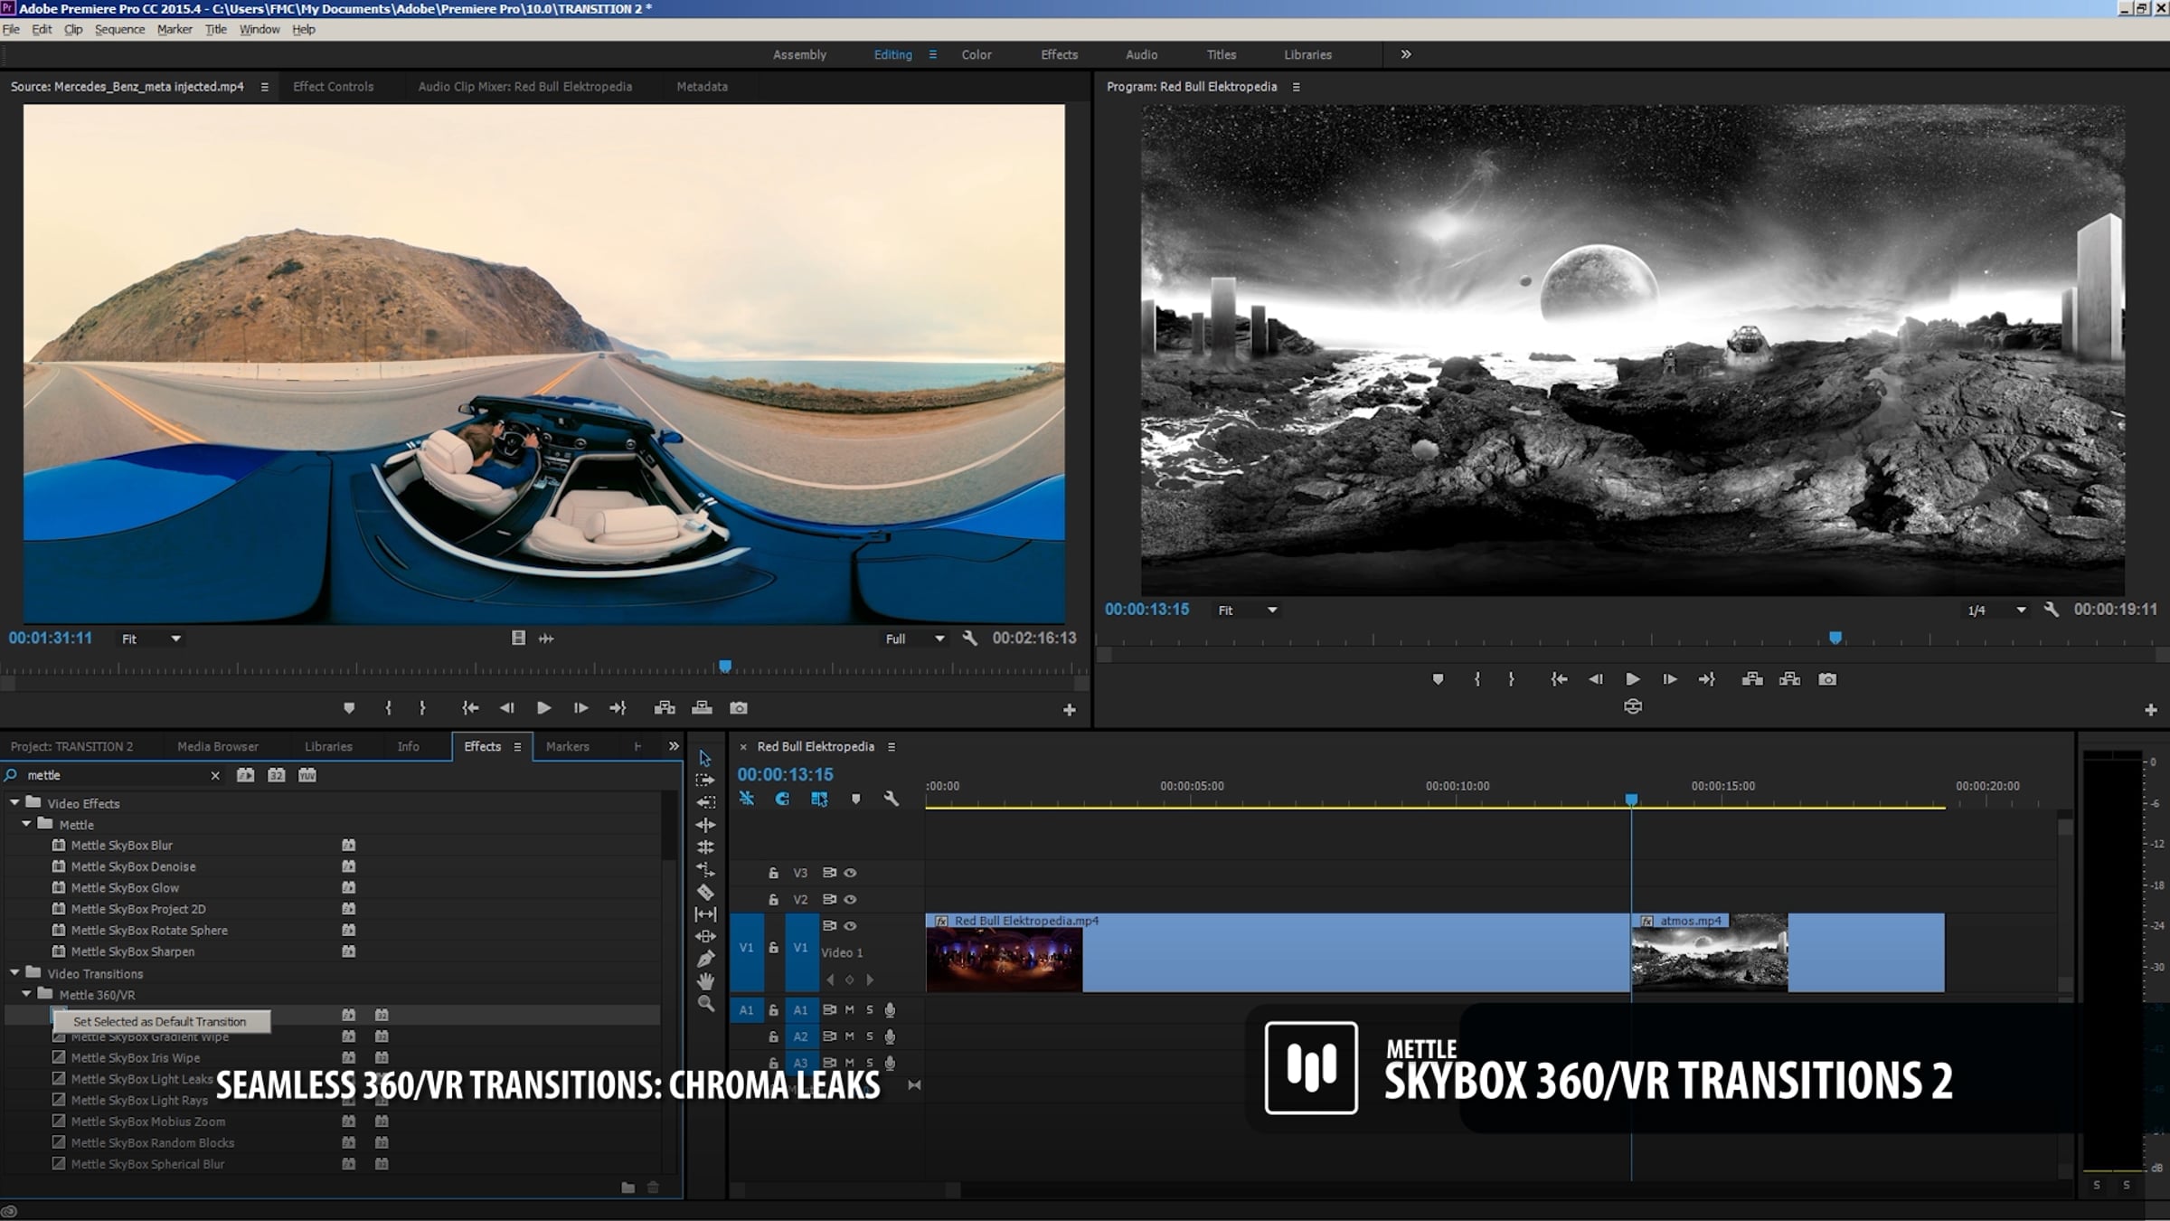Image resolution: width=2170 pixels, height=1221 pixels.
Task: Open Program monitor 1/4 resolution dropdown
Action: [1996, 610]
